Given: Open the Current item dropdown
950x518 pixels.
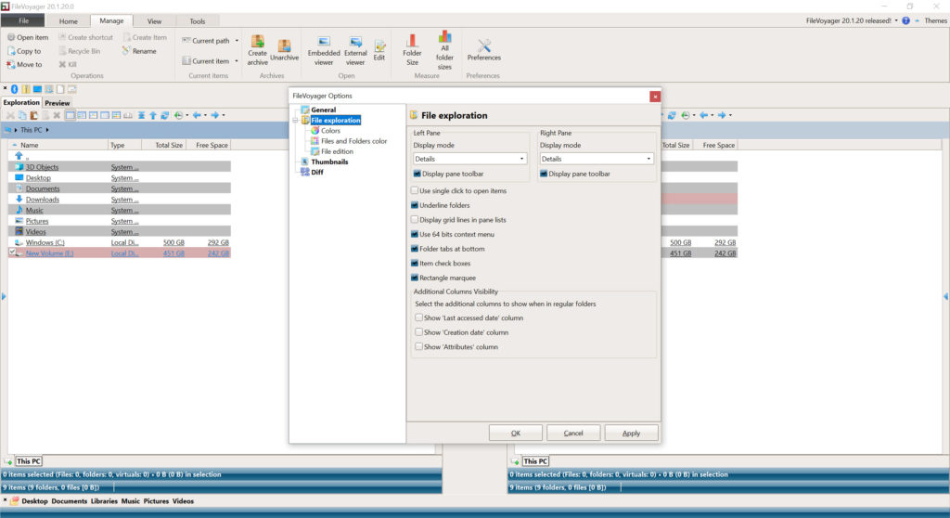Looking at the screenshot, I should pos(237,60).
